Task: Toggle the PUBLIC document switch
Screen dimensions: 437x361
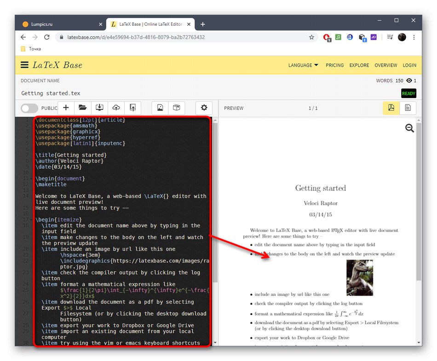Action: pyautogui.click(x=29, y=108)
